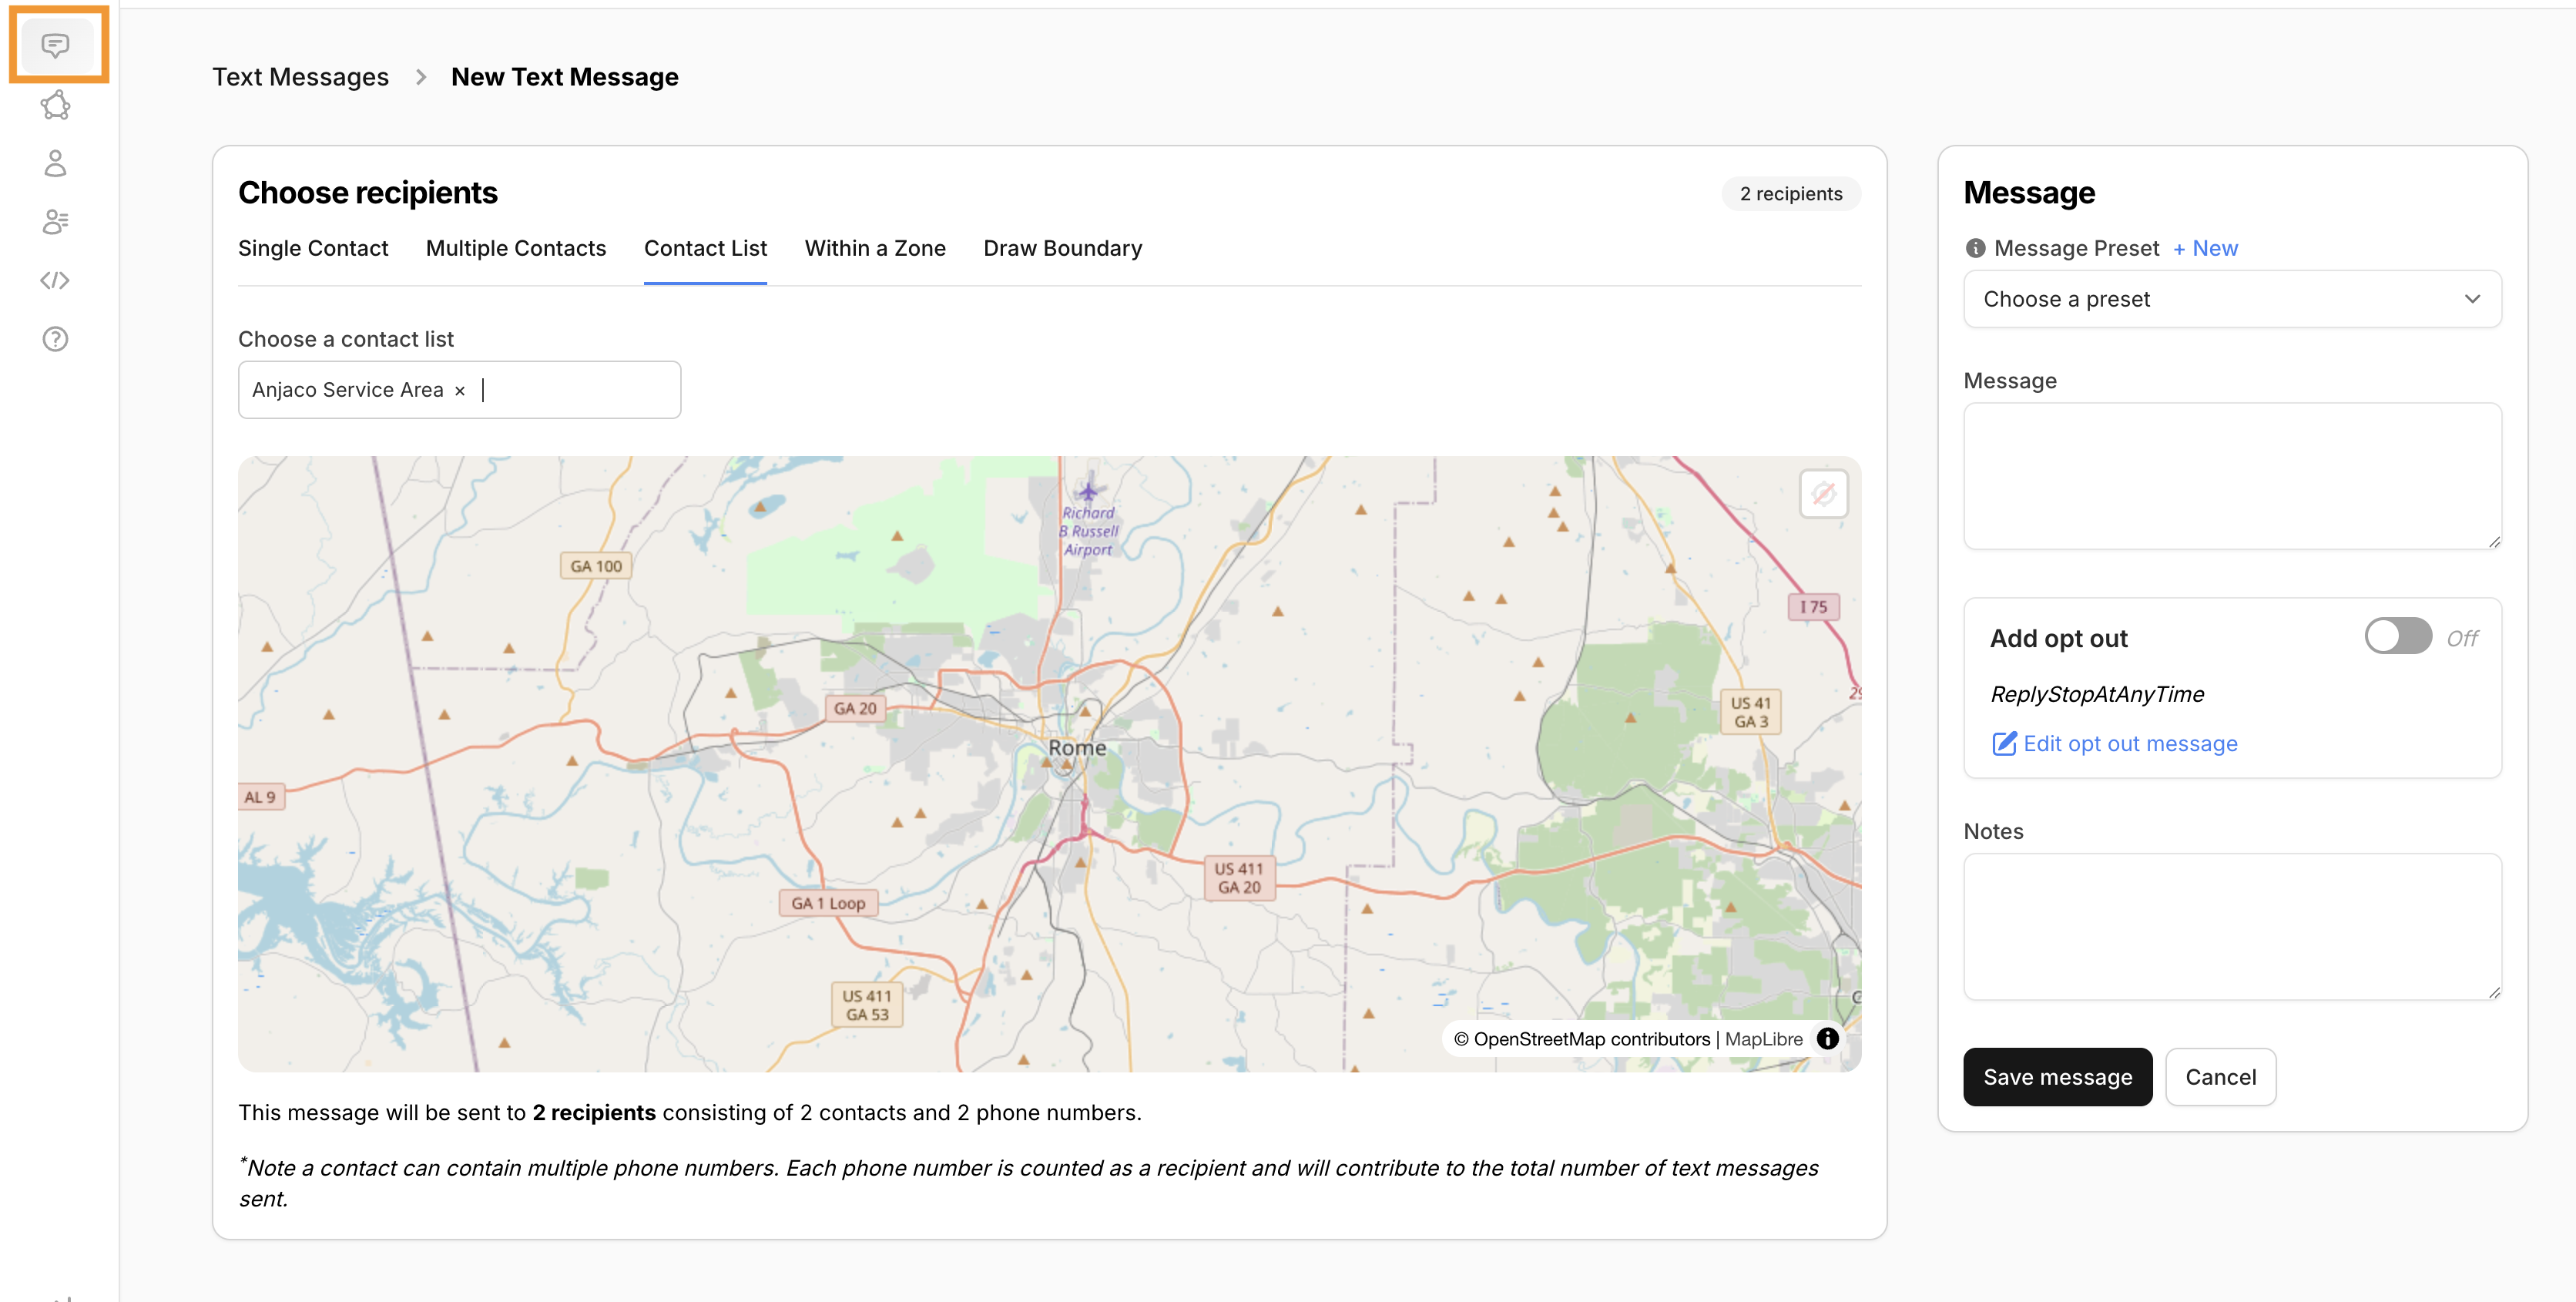The width and height of the screenshot is (2576, 1302).
Task: Click into the Notes text area
Action: click(x=2231, y=926)
